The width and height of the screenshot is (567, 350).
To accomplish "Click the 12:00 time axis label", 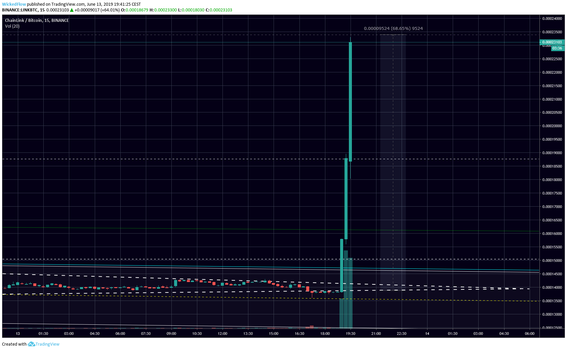I will 222,334.
